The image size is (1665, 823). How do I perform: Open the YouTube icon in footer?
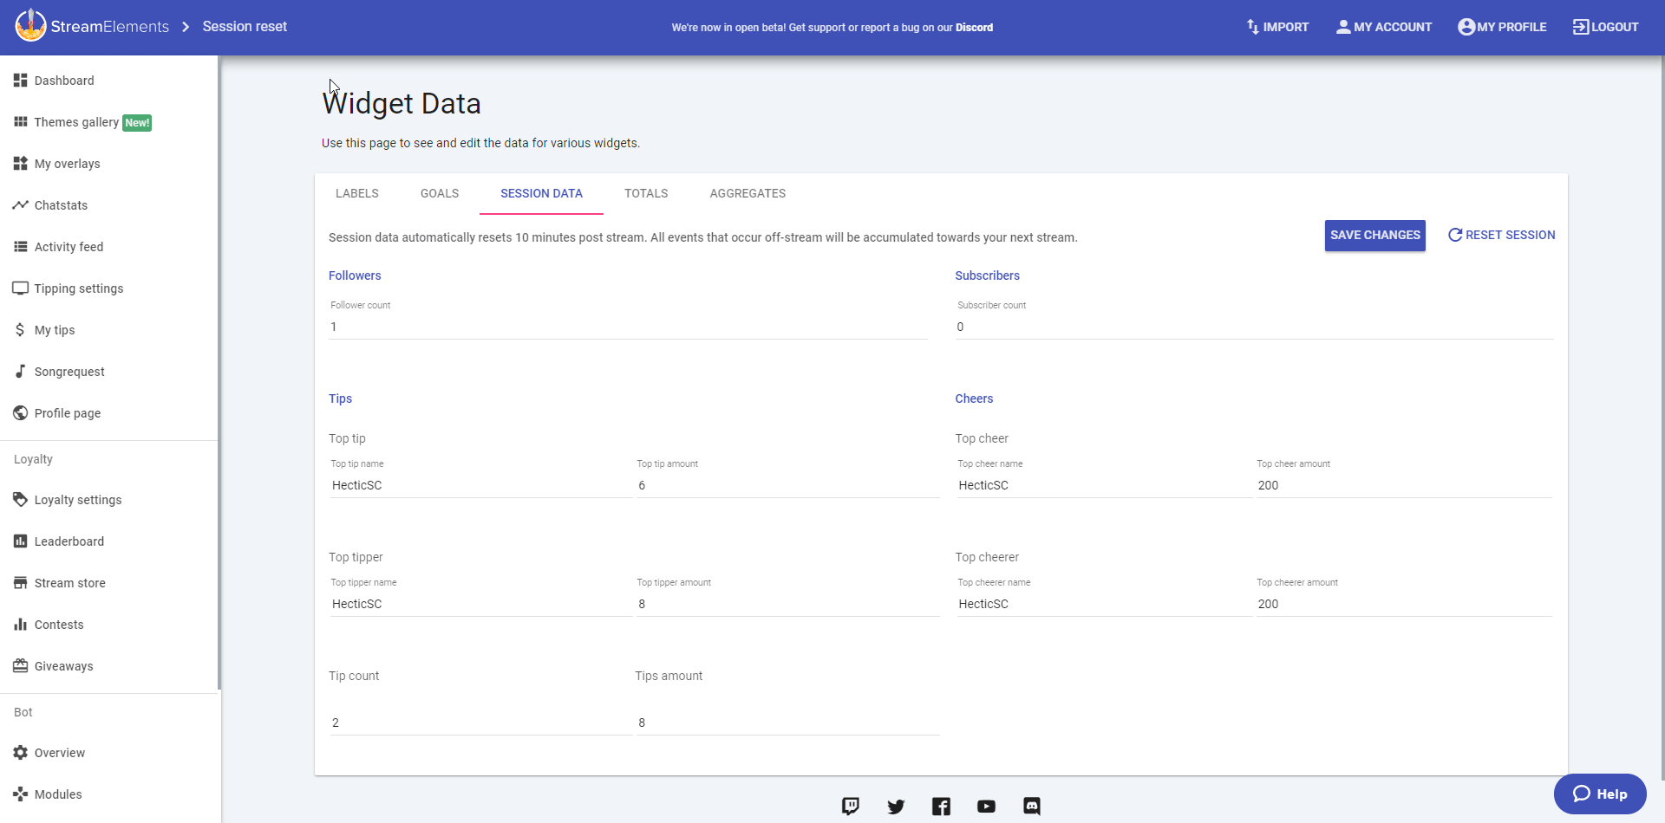(986, 807)
